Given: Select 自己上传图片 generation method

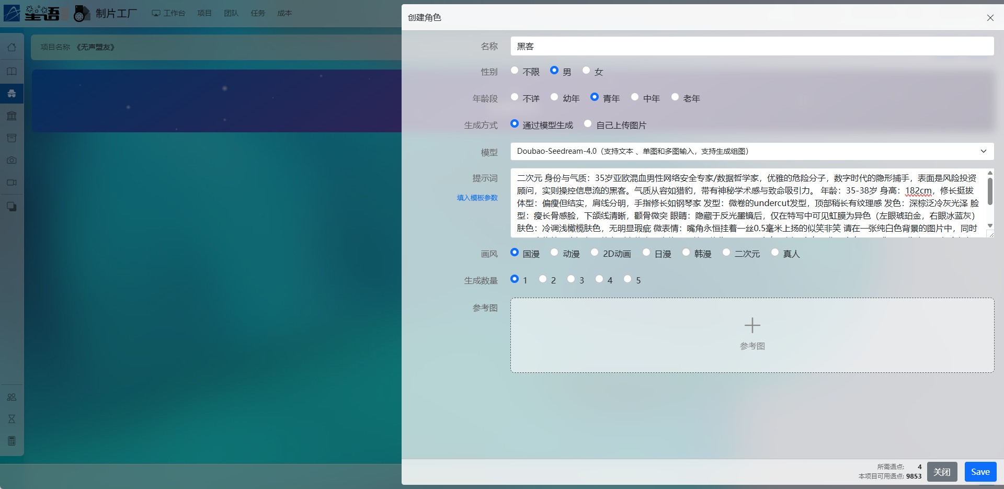Looking at the screenshot, I should (x=588, y=124).
